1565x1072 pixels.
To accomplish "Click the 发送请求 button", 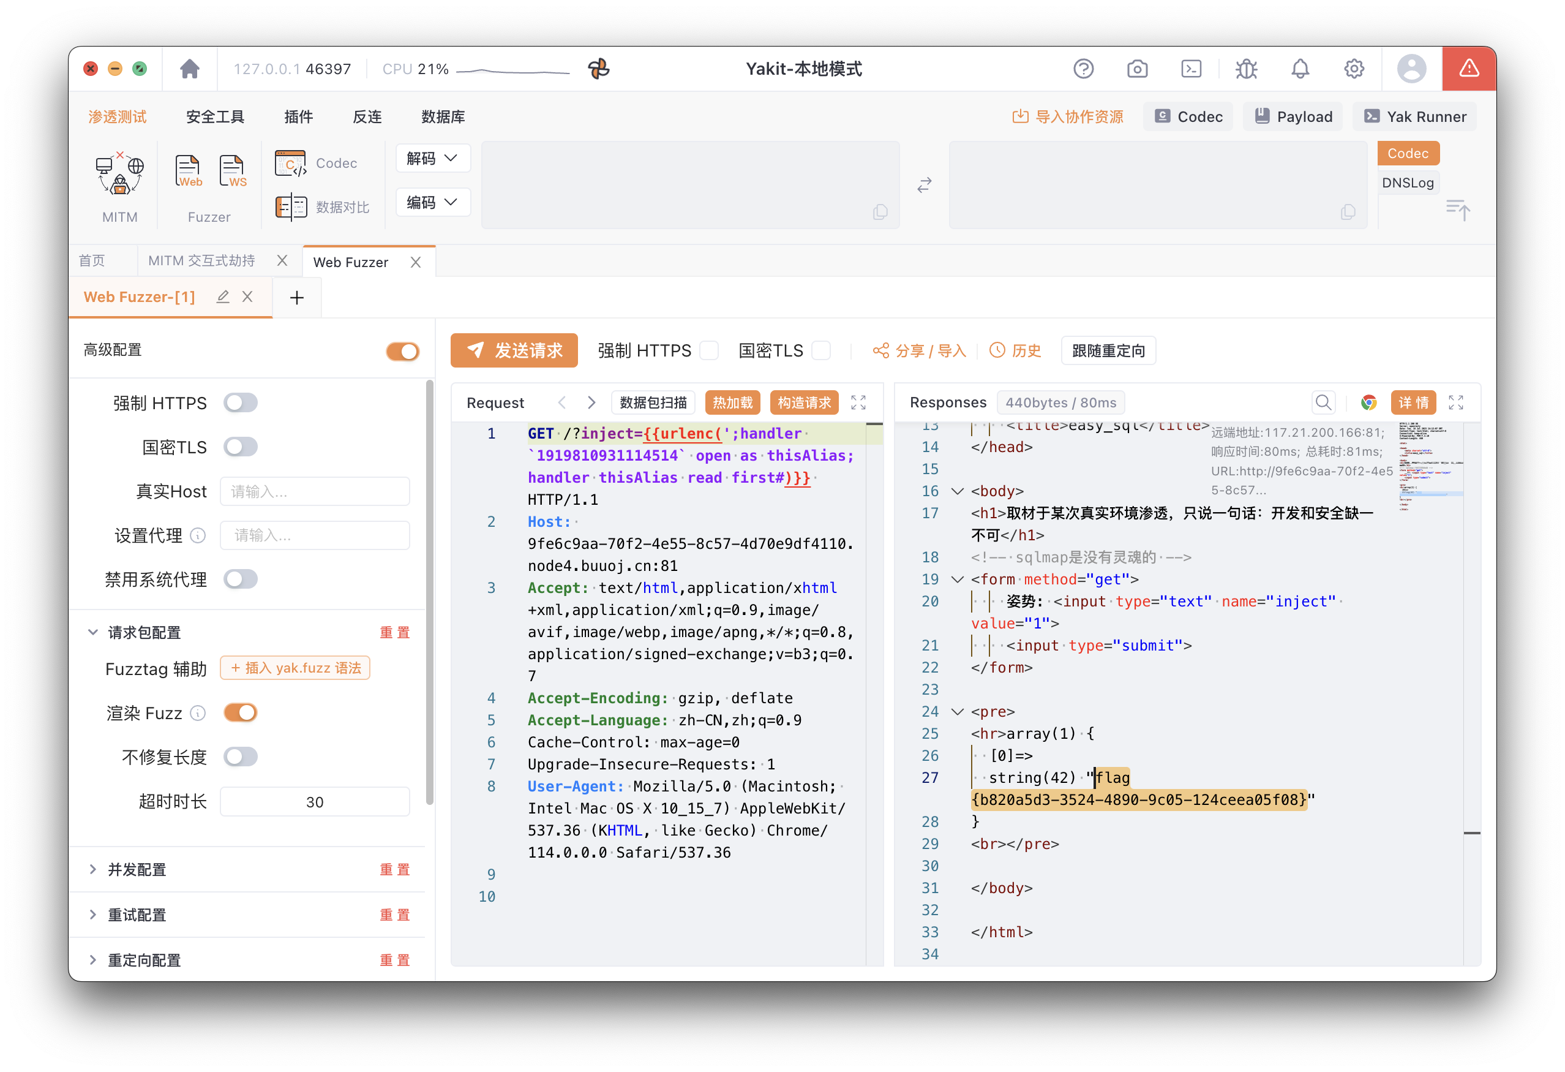I will point(514,350).
